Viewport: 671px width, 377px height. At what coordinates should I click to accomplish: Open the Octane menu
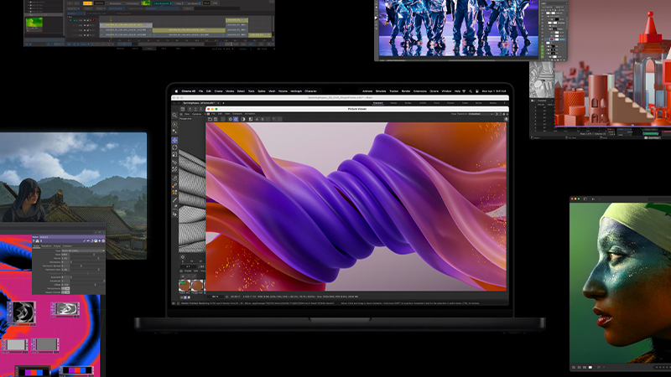(434, 91)
